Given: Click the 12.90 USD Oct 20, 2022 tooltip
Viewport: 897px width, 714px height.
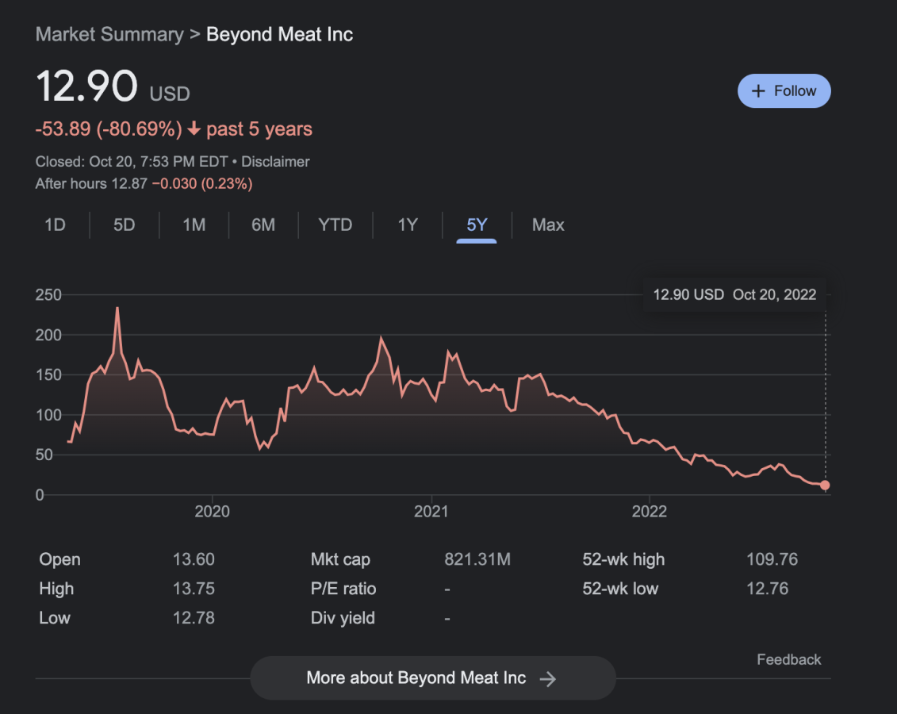Looking at the screenshot, I should tap(734, 294).
